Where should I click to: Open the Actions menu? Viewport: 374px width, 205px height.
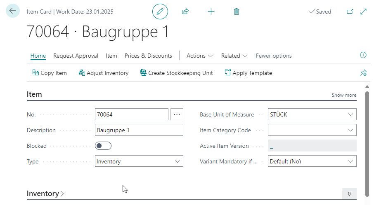pyautogui.click(x=199, y=56)
